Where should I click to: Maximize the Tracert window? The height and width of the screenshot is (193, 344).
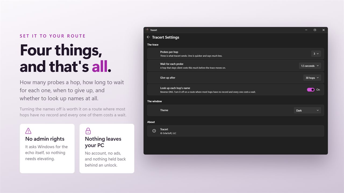[315, 30]
